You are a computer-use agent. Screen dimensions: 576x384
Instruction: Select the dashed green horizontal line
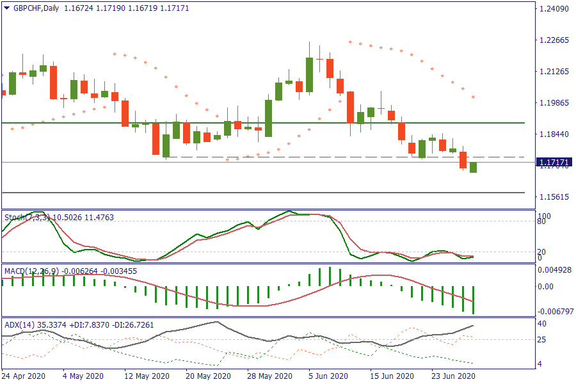[x=346, y=157]
